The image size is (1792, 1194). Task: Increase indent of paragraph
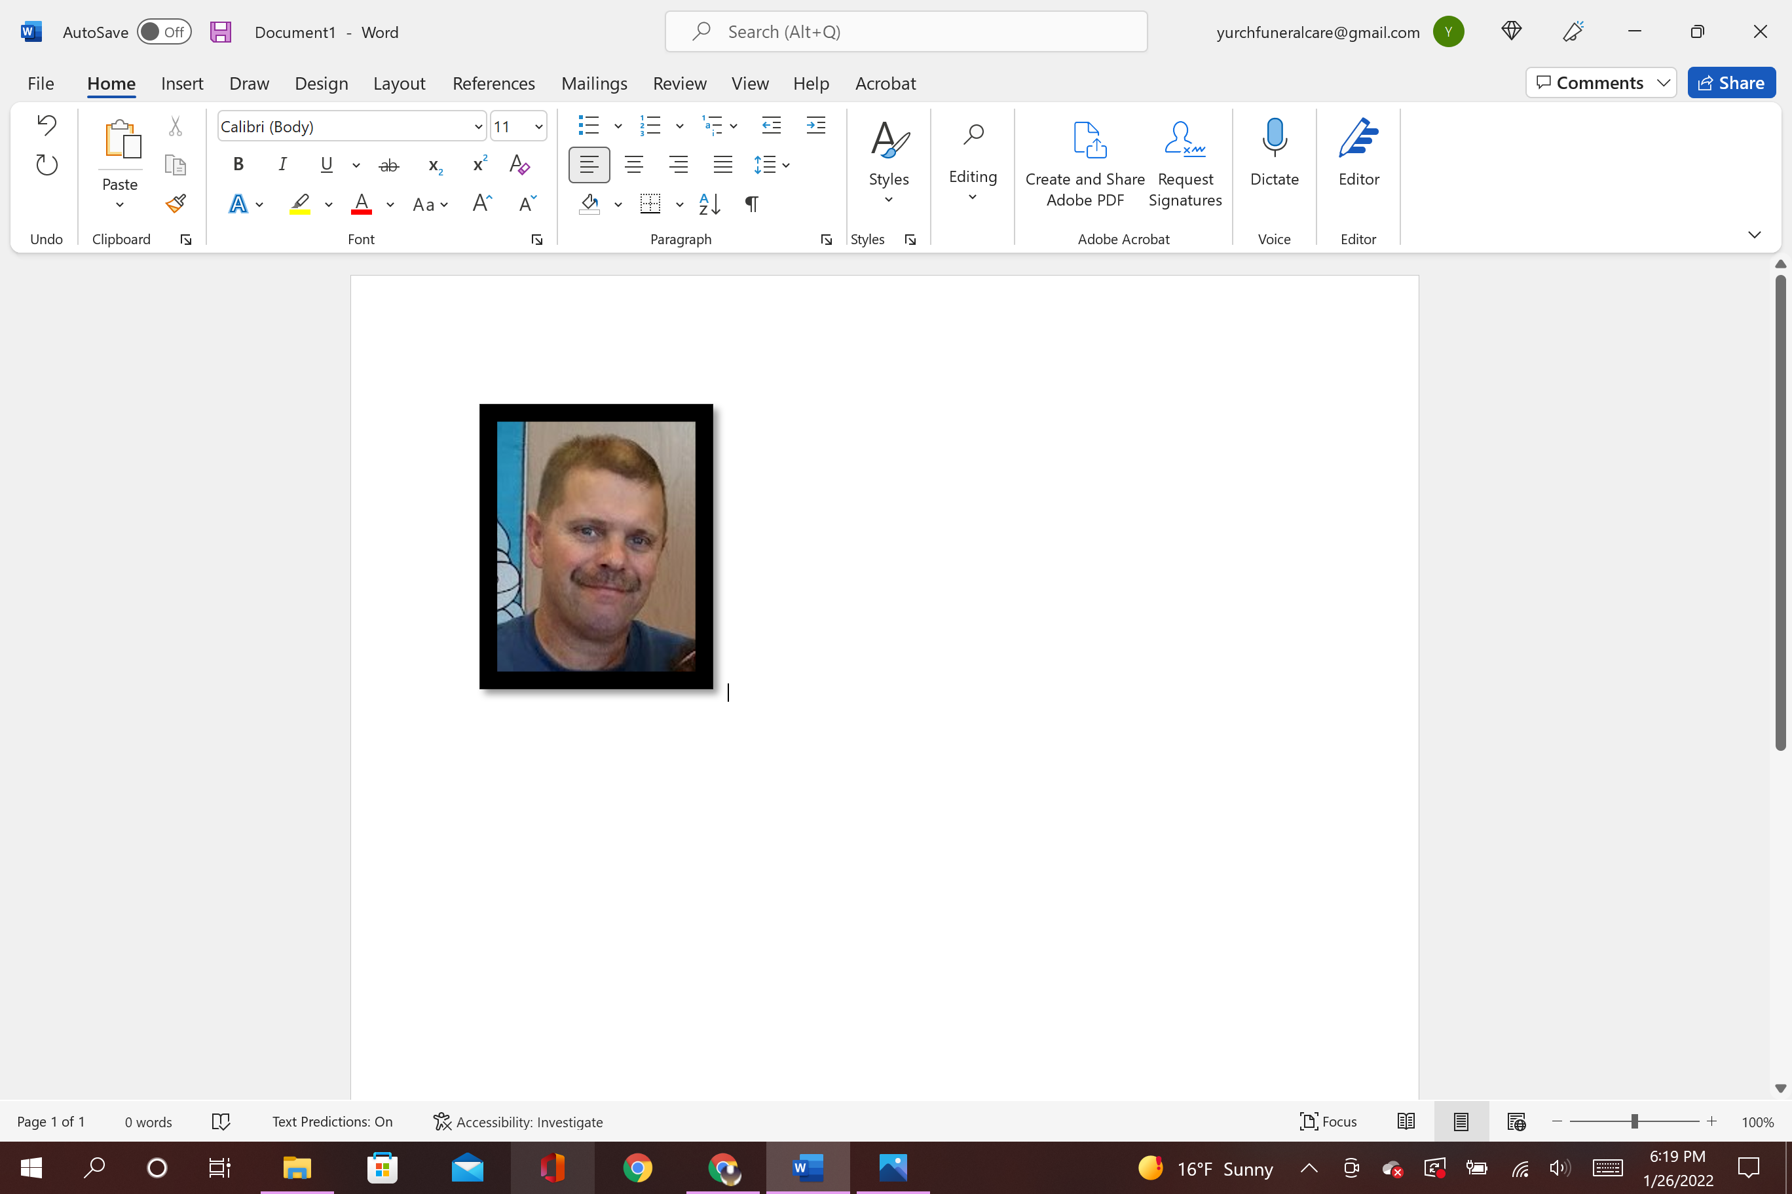pyautogui.click(x=815, y=126)
